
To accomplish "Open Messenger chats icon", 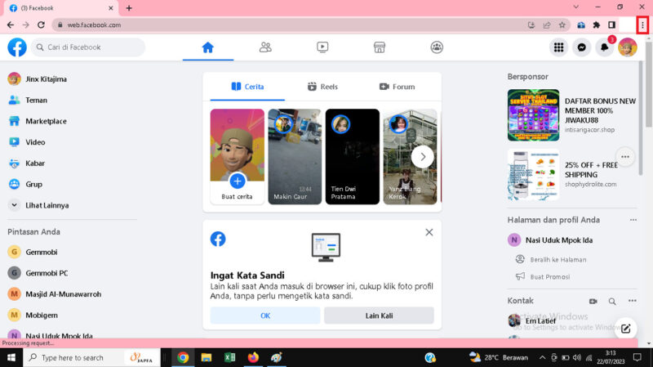I will point(582,47).
